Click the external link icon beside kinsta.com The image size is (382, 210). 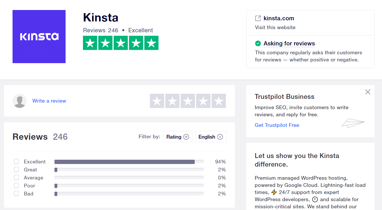click(258, 18)
